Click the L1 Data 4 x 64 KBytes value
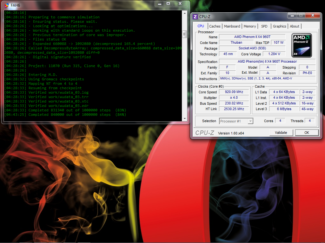Viewport: 325px width, 243px height. (x=284, y=92)
